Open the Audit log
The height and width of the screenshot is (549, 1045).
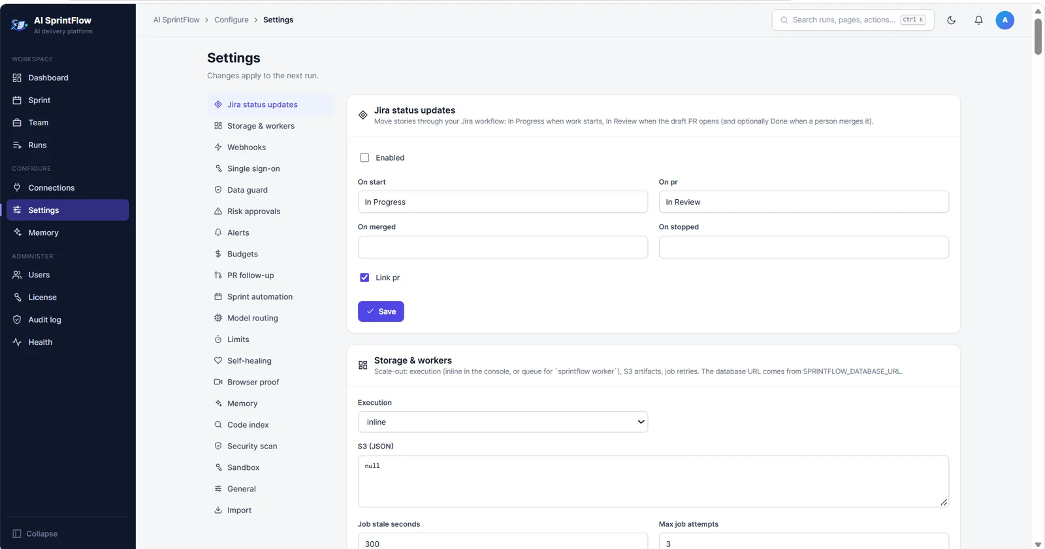68,320
